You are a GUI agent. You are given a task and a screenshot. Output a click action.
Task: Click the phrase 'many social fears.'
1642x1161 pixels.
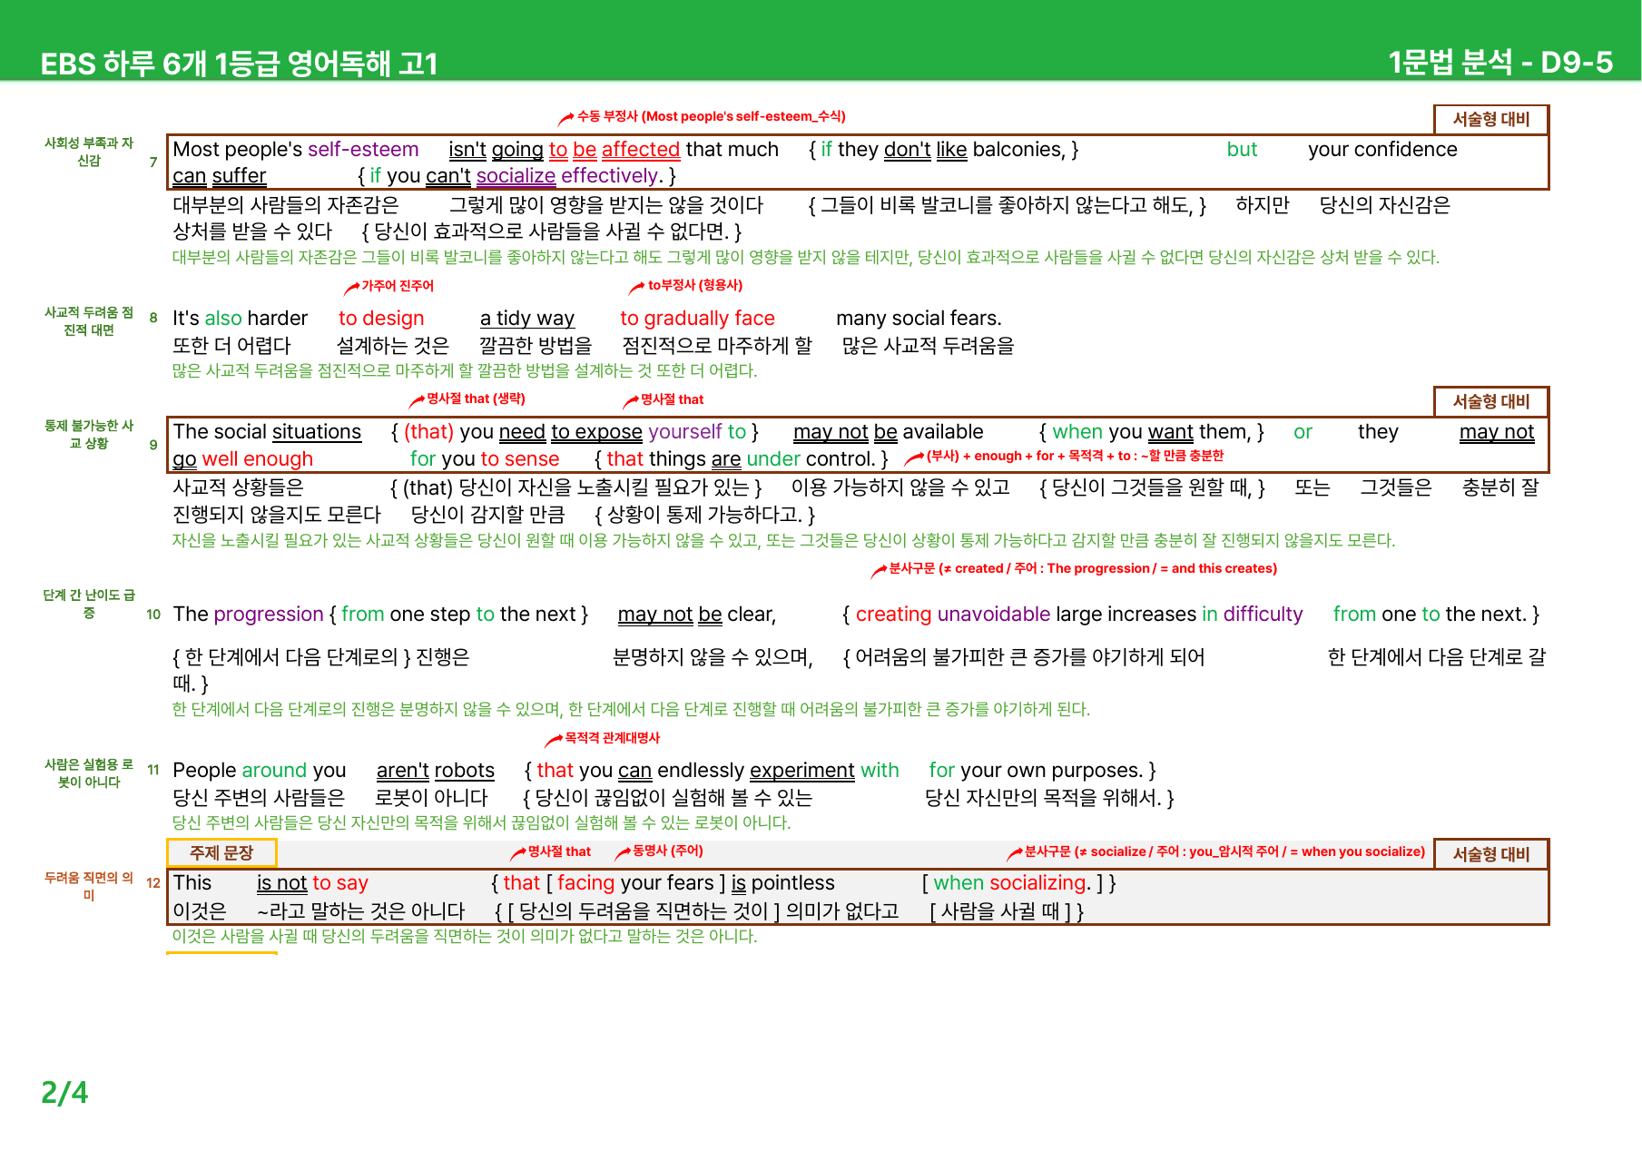[x=919, y=318]
